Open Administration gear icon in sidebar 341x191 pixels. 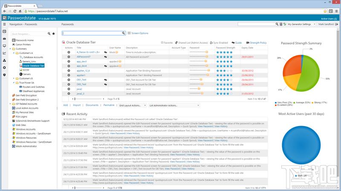[x=4, y=67]
